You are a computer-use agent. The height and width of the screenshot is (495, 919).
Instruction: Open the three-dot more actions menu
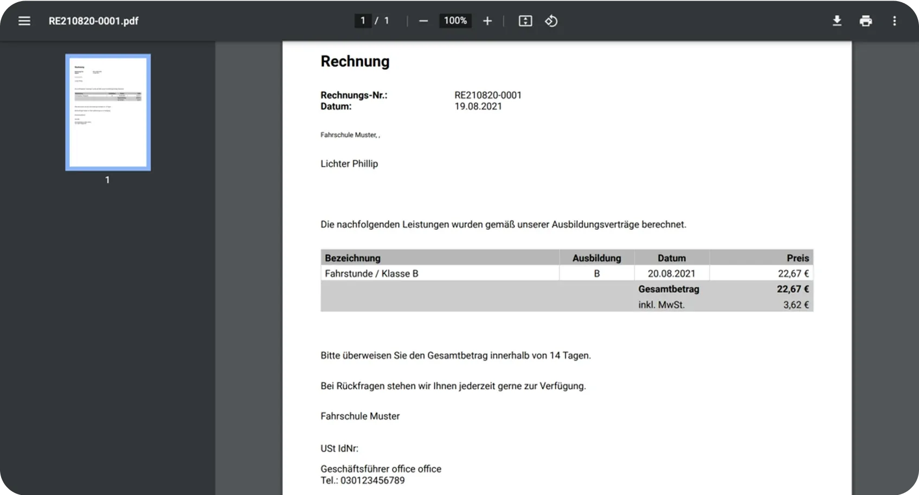point(894,21)
